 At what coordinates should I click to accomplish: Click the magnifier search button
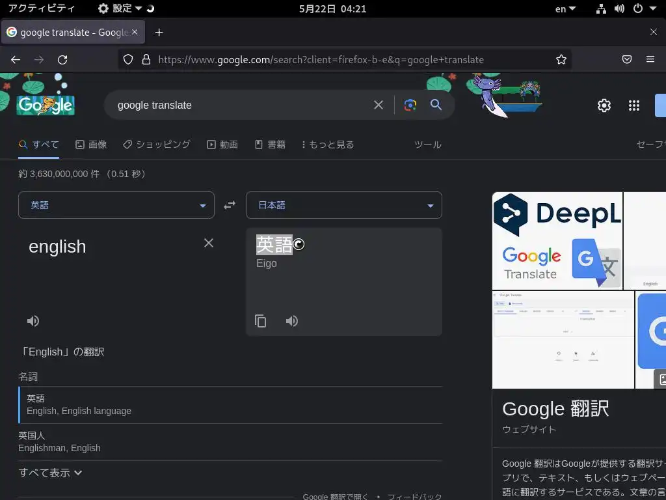click(436, 105)
